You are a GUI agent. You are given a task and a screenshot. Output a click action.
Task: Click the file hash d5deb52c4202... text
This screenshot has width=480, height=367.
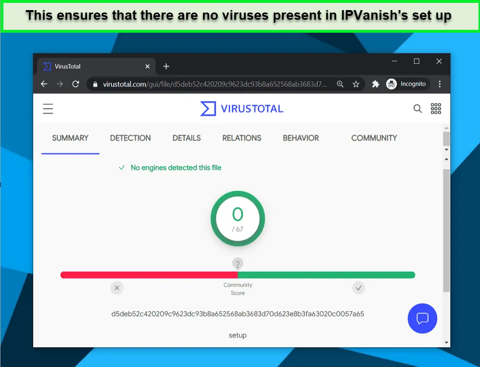point(238,314)
